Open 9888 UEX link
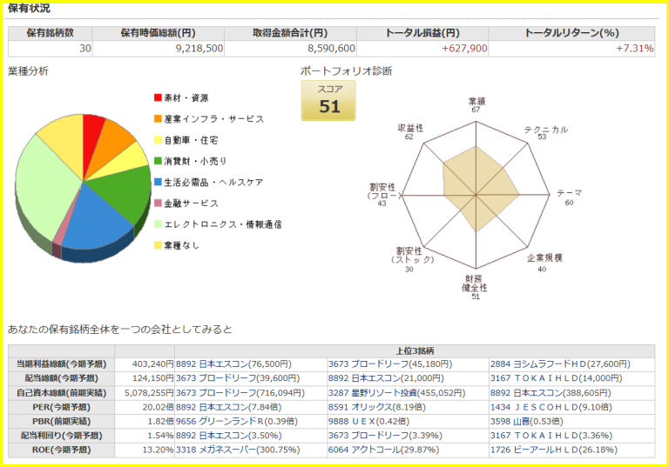The height and width of the screenshot is (467, 669). pyautogui.click(x=368, y=422)
